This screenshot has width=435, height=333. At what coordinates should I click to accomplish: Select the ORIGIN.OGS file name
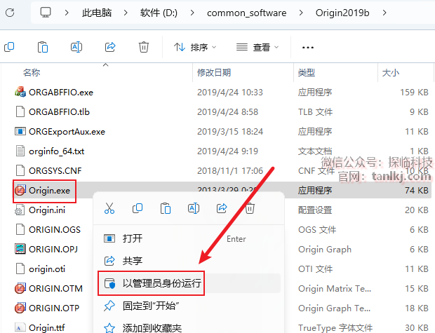[55, 229]
